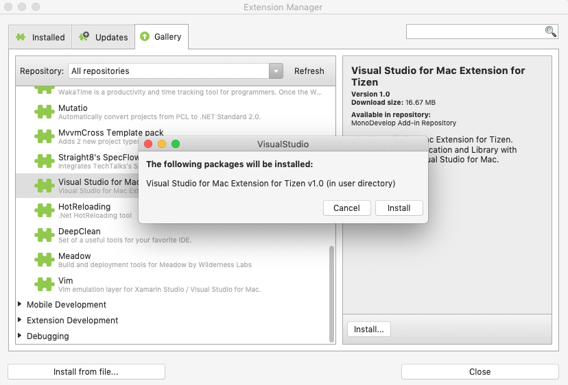Viewport: 568px width, 385px height.
Task: Switch to the Installed tab
Action: (x=40, y=37)
